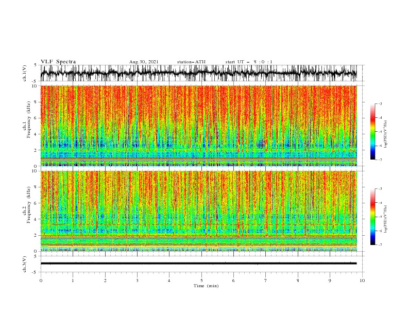Click the ch.1 voltage waveform trace

(x=198, y=73)
